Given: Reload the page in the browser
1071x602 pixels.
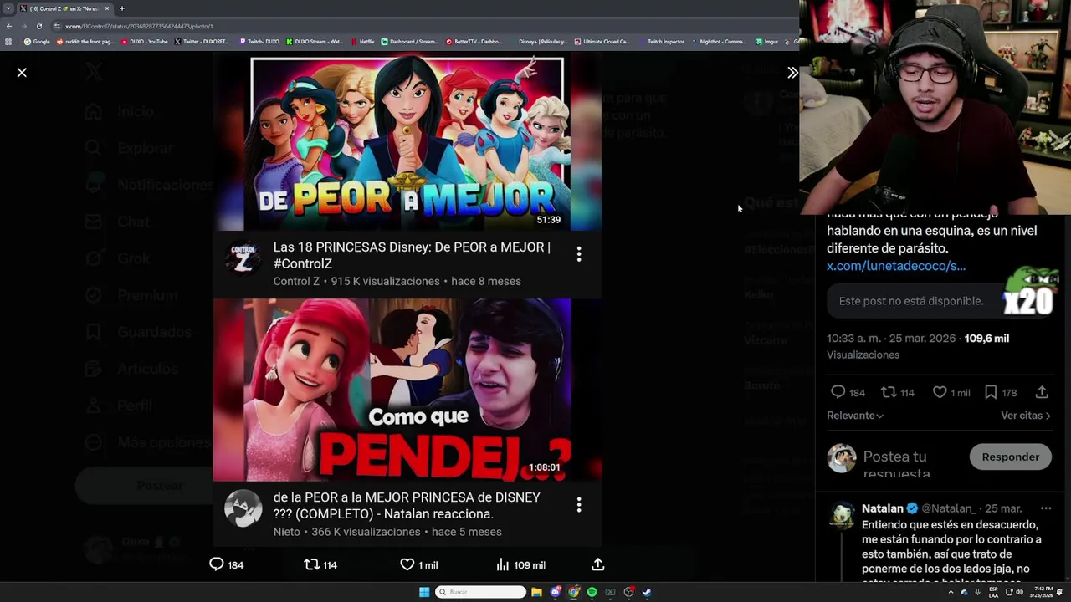Looking at the screenshot, I should 38,26.
